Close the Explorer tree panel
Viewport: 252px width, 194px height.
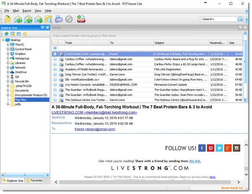click(47, 28)
